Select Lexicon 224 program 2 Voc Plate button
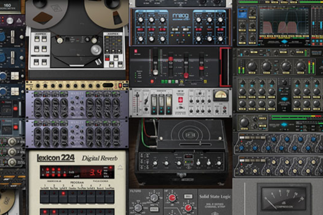Image resolution: width=323 pixels, height=215 pixels. [54, 197]
